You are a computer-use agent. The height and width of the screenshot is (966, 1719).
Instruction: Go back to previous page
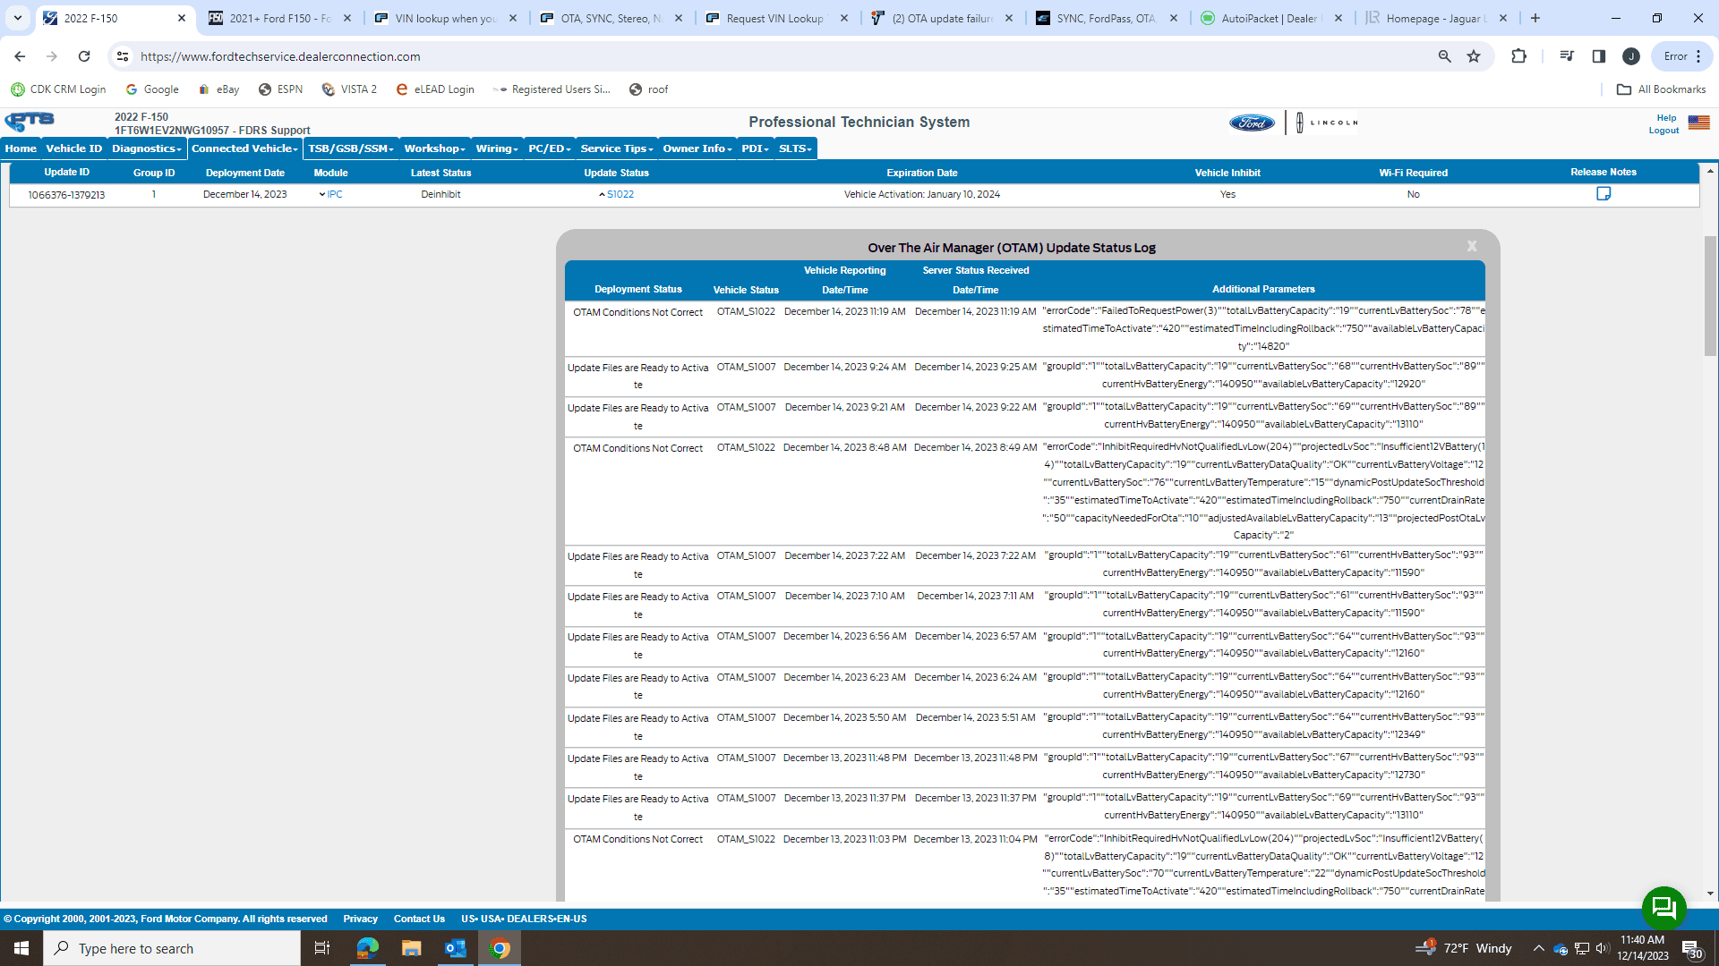point(20,56)
